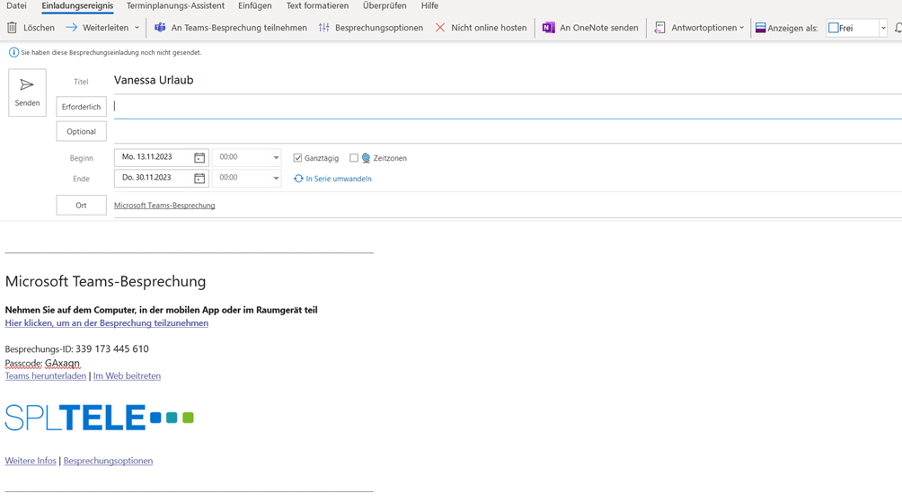Click Weitere Infos link
Screen dimensions: 902x502
coord(31,461)
